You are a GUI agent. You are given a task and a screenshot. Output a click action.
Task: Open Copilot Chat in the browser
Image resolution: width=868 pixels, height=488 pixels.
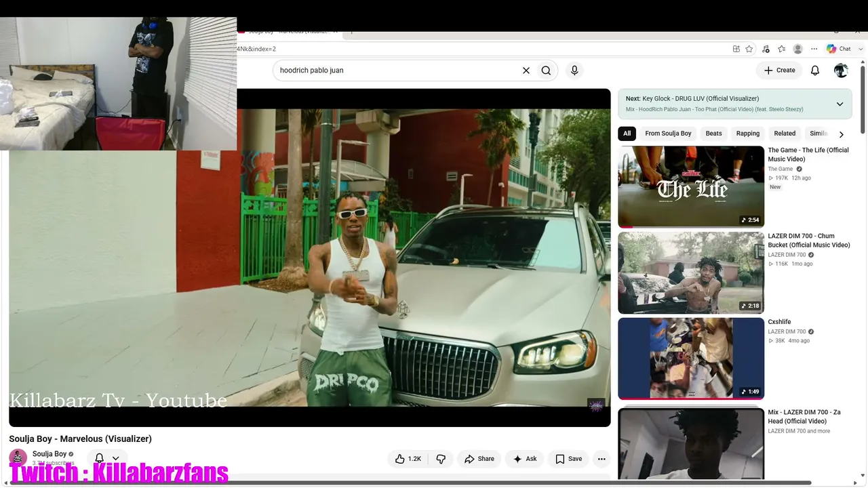tap(838, 49)
